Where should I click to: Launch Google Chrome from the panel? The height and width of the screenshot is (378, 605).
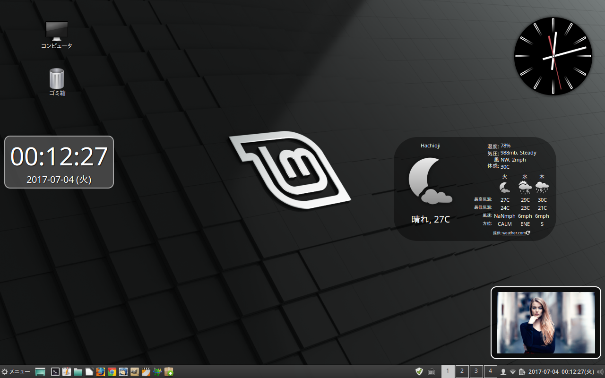(x=112, y=372)
